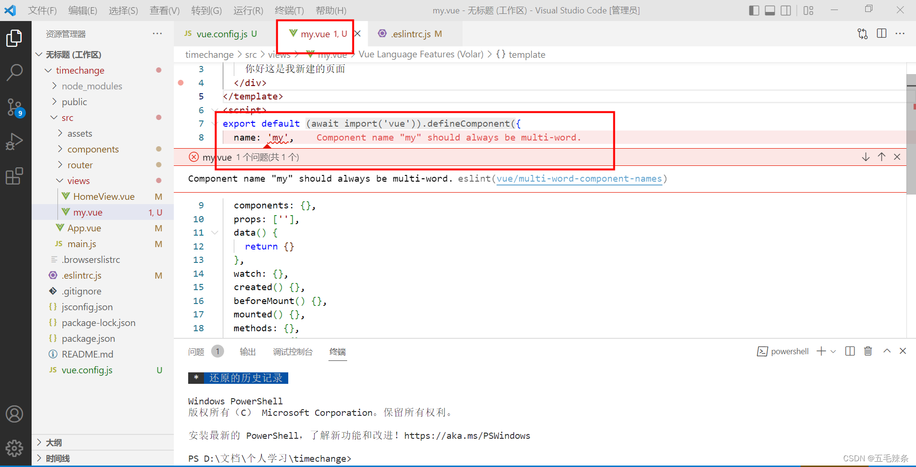Screen dimensions: 916x467
Task: Open the vue/multi-word-component-names rule link
Action: click(x=579, y=178)
